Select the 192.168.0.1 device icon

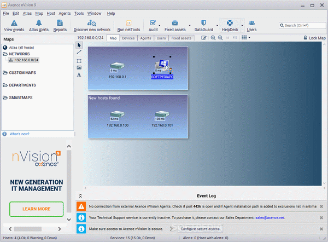pos(118,66)
